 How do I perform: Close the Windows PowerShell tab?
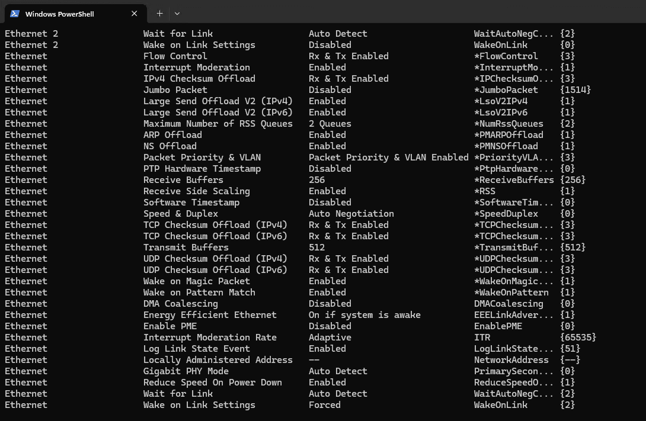(x=135, y=14)
